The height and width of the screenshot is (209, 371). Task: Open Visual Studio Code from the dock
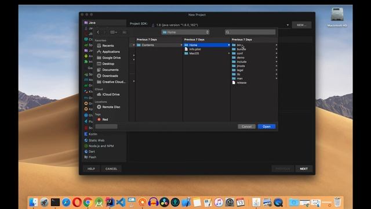pyautogui.click(x=121, y=203)
